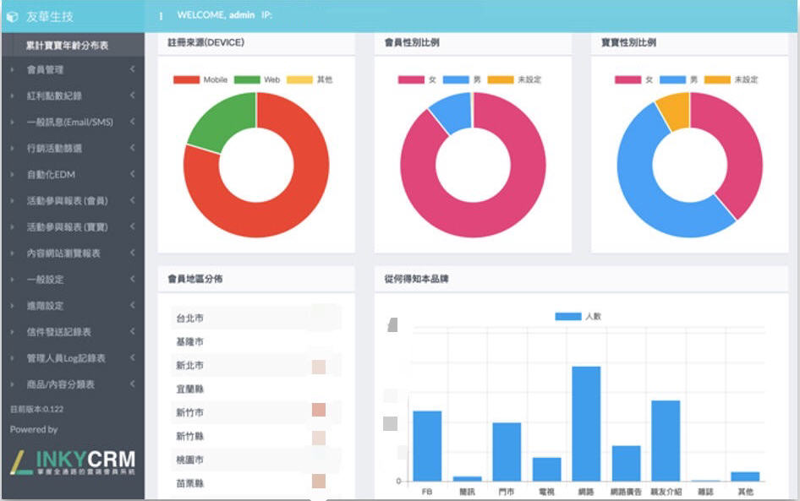The width and height of the screenshot is (800, 501).
Task: Click the 台北市 row in region list
Action: [x=254, y=319]
